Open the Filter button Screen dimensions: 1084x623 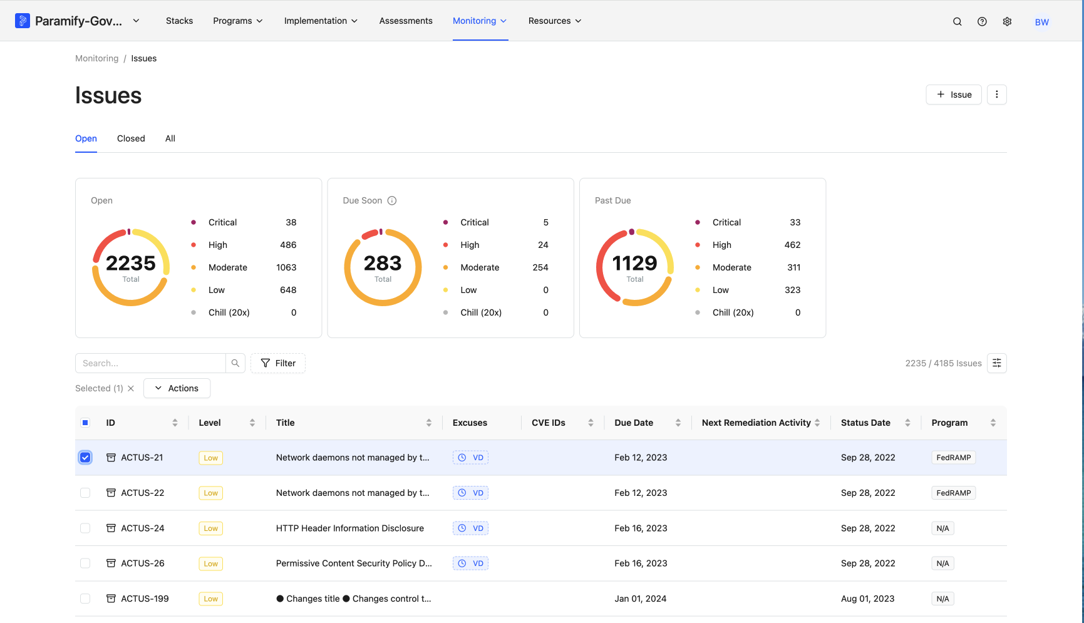click(x=278, y=363)
